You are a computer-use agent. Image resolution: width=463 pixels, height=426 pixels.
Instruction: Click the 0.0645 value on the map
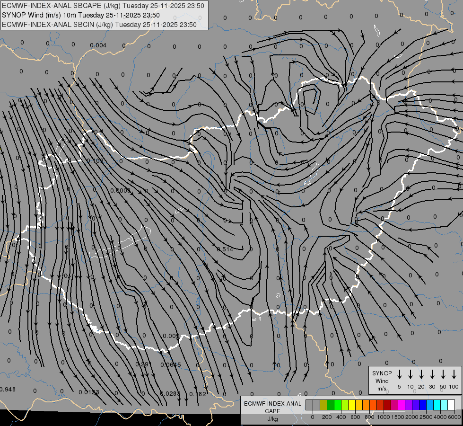pos(171,365)
